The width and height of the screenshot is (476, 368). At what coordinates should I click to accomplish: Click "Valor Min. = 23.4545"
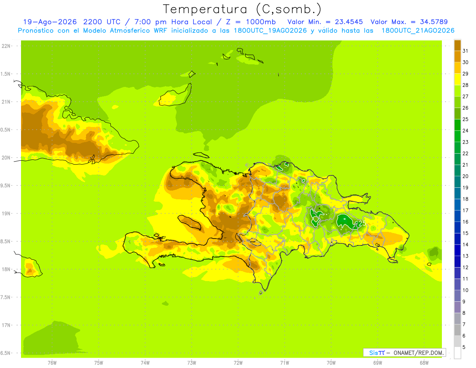click(326, 22)
